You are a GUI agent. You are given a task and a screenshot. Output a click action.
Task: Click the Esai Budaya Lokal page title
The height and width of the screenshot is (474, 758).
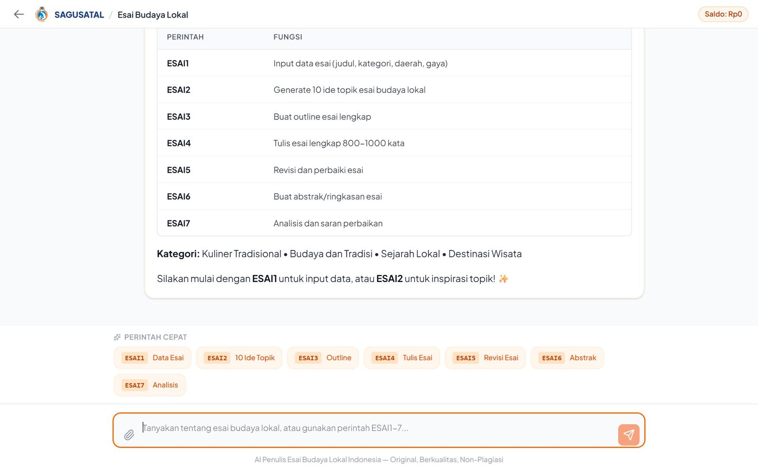point(153,15)
